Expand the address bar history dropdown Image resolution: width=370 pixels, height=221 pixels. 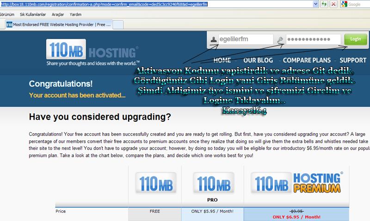[x=315, y=4]
